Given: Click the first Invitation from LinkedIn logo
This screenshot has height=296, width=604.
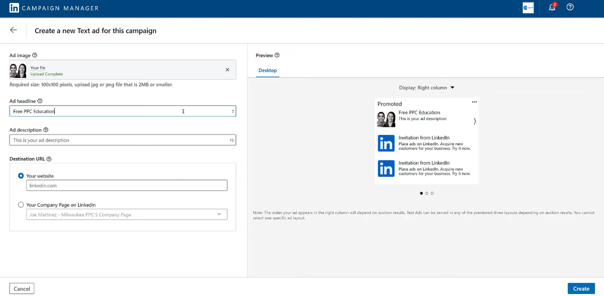Looking at the screenshot, I should tap(386, 143).
